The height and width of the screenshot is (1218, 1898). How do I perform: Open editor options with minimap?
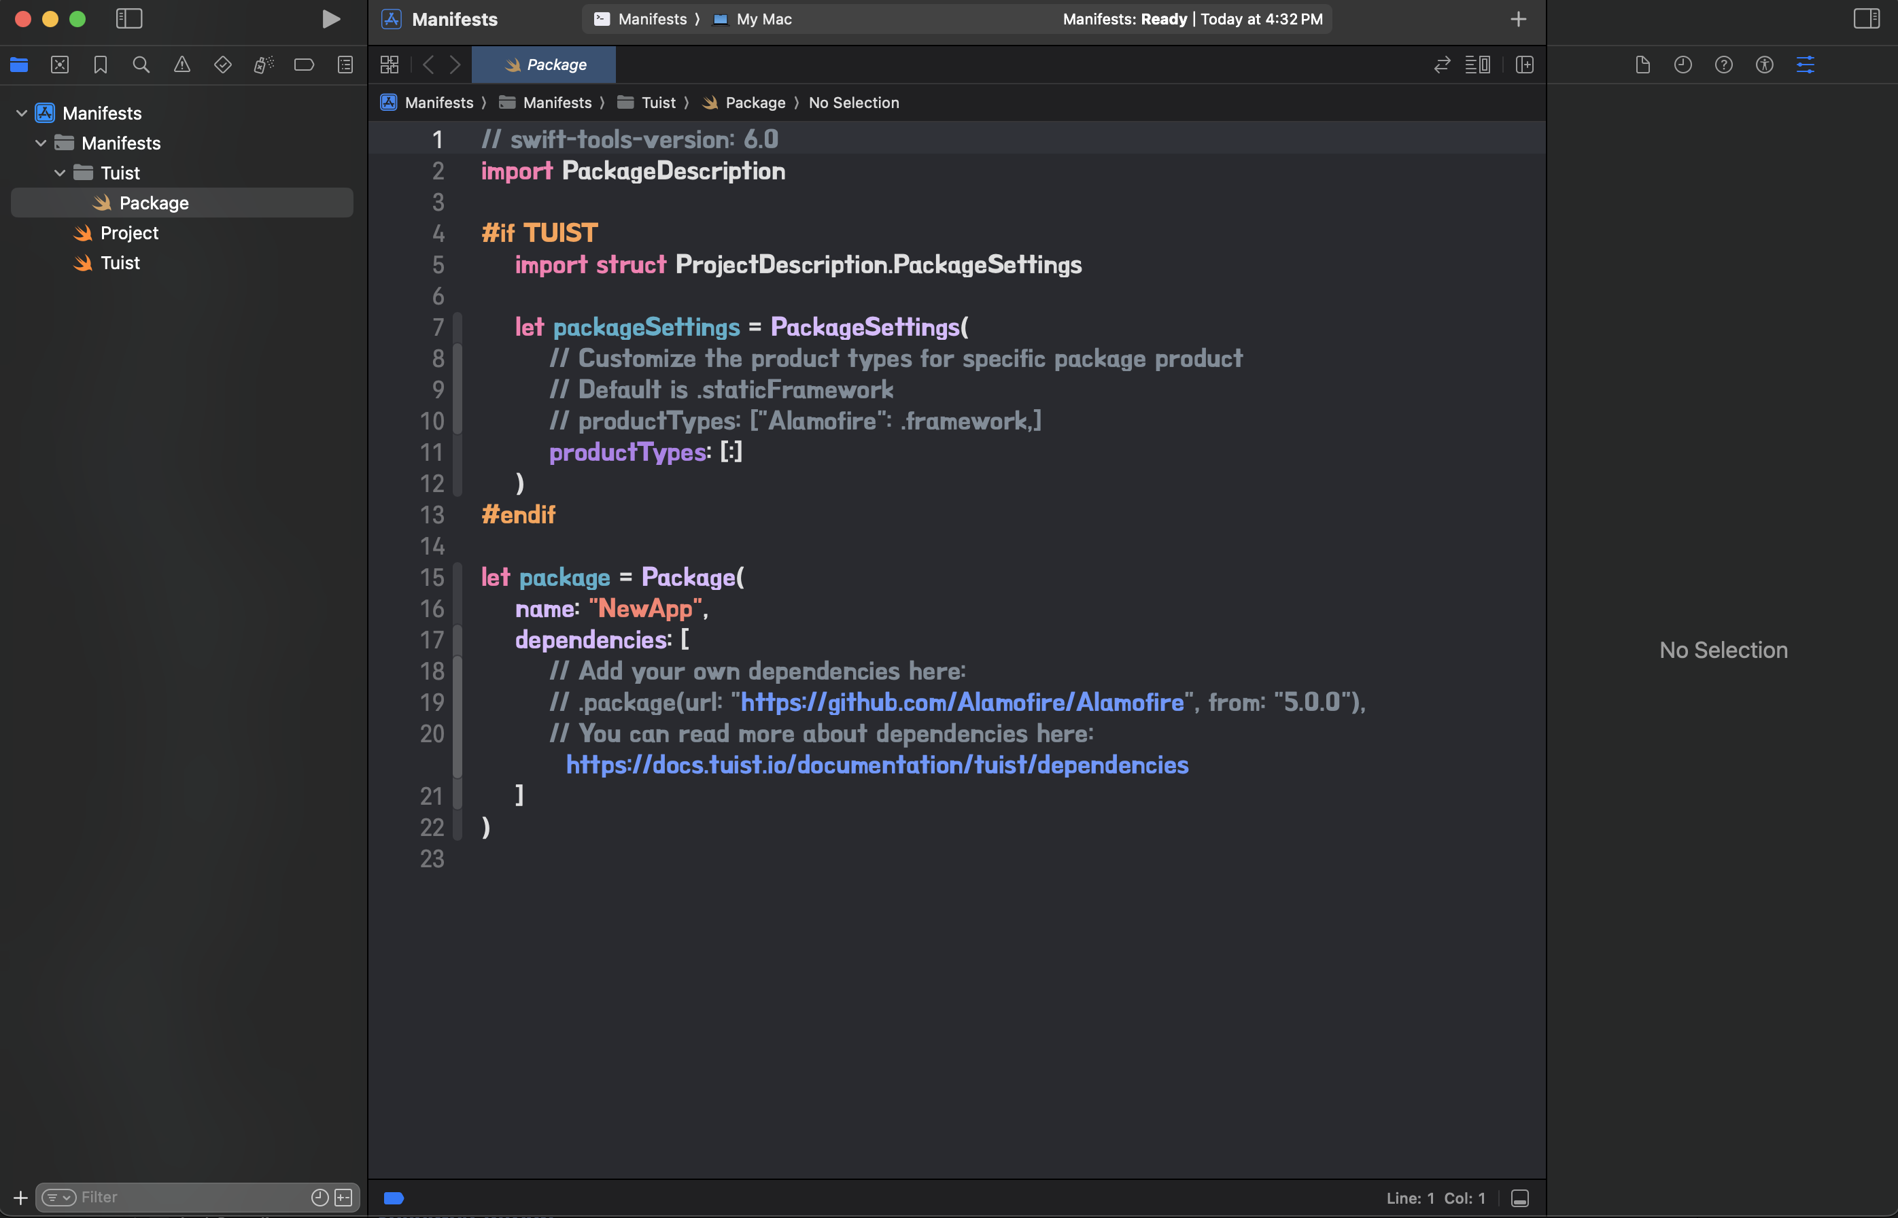[x=1478, y=65]
